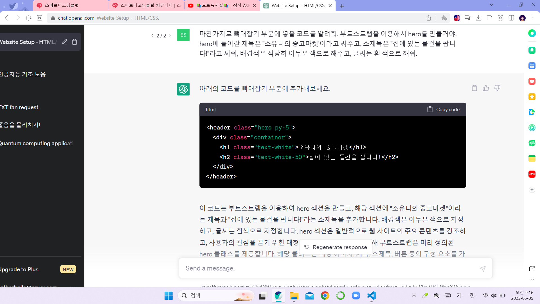Expand the system tray hidden icons chevron

tap(414, 296)
